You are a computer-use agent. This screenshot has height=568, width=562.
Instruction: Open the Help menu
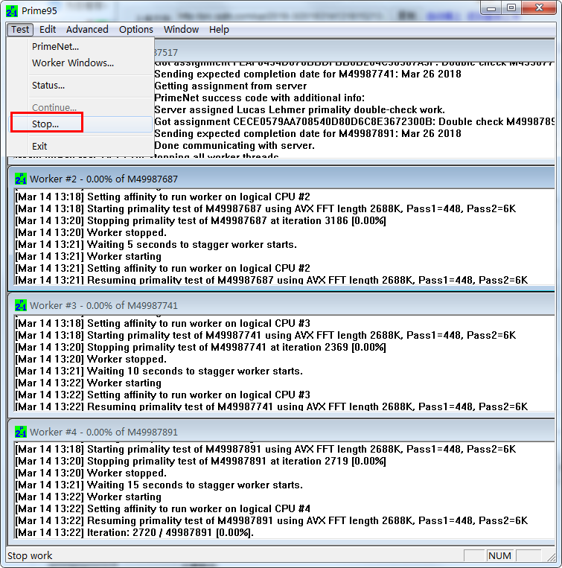click(x=219, y=29)
